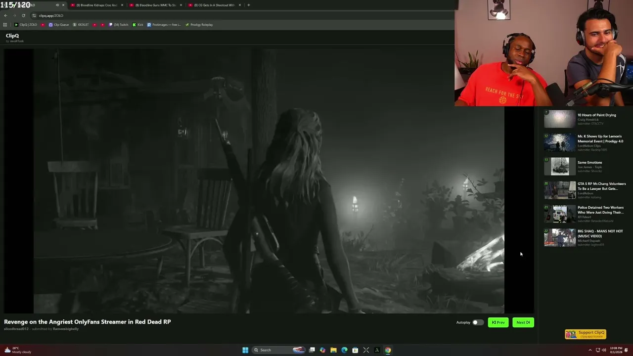
Task: Click the taskbar Search box
Action: (279, 350)
